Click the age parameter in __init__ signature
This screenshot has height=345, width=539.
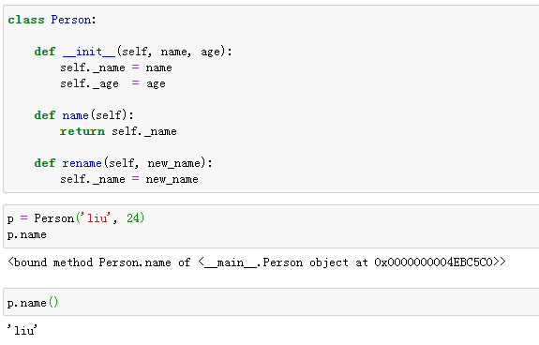tap(210, 52)
